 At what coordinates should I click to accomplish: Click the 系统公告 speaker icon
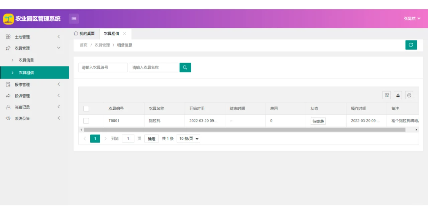(8, 118)
